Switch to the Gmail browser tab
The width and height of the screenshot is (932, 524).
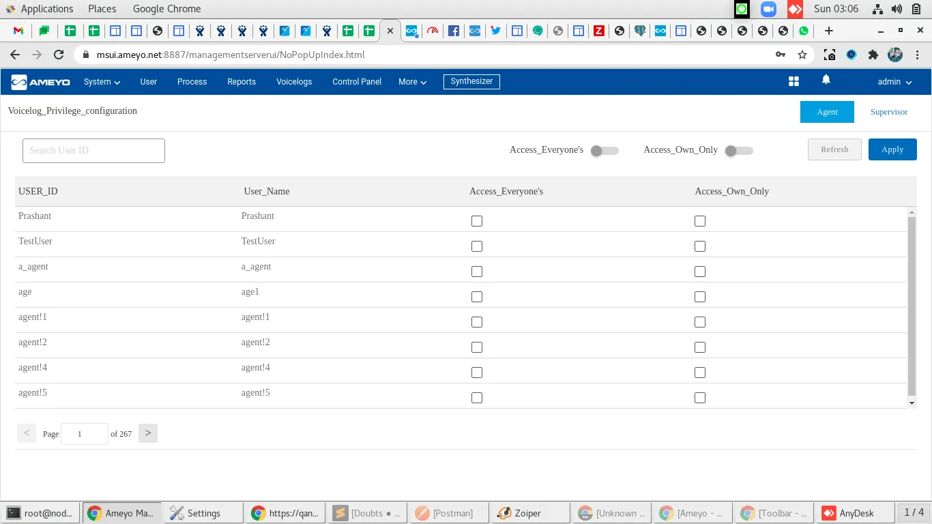pos(18,31)
